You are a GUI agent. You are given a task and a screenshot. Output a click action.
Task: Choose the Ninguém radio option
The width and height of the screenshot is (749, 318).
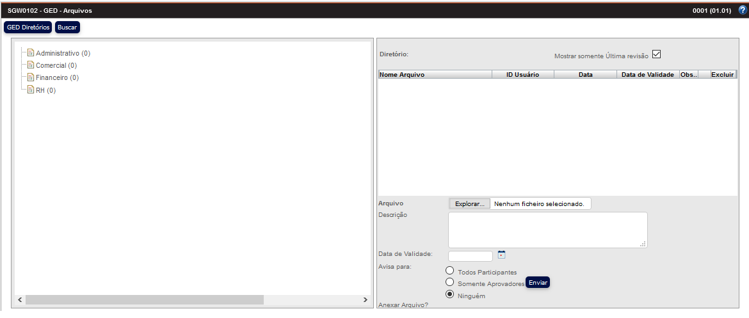point(450,294)
